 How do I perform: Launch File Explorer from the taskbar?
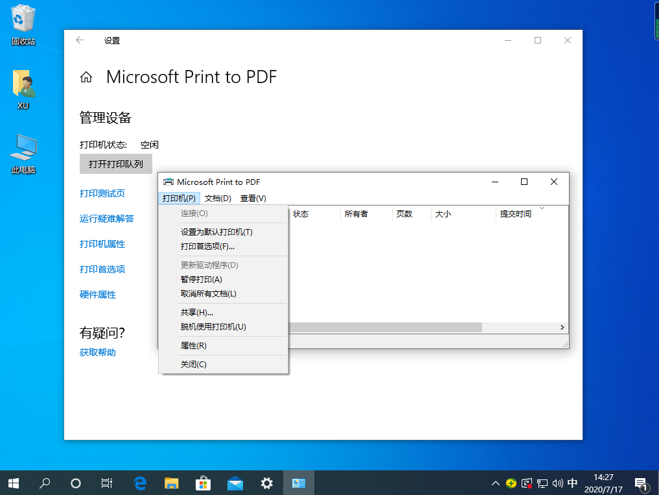pos(172,483)
